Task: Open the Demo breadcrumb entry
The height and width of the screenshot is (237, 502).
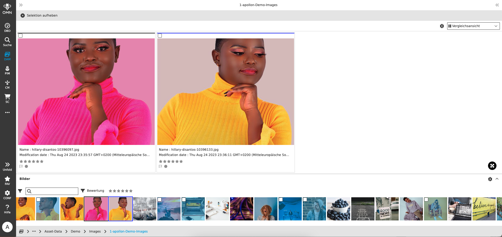Action: 75,231
